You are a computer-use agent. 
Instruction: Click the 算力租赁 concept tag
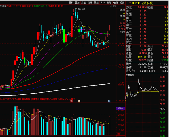click(x=17, y=99)
